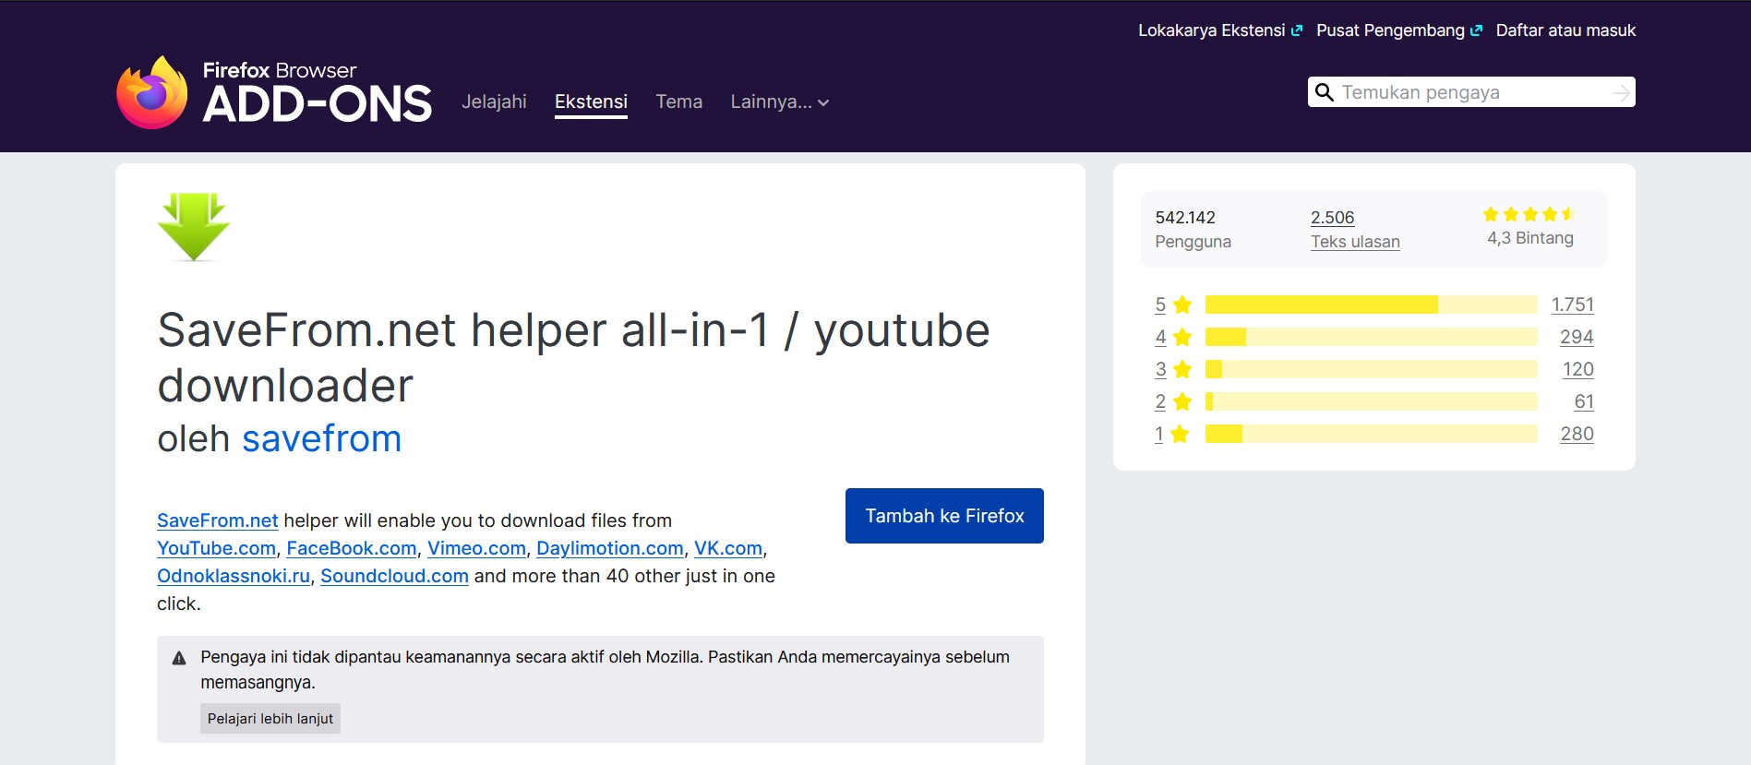The width and height of the screenshot is (1751, 765).
Task: Click the star icon in 4-star row
Action: pyautogui.click(x=1182, y=337)
